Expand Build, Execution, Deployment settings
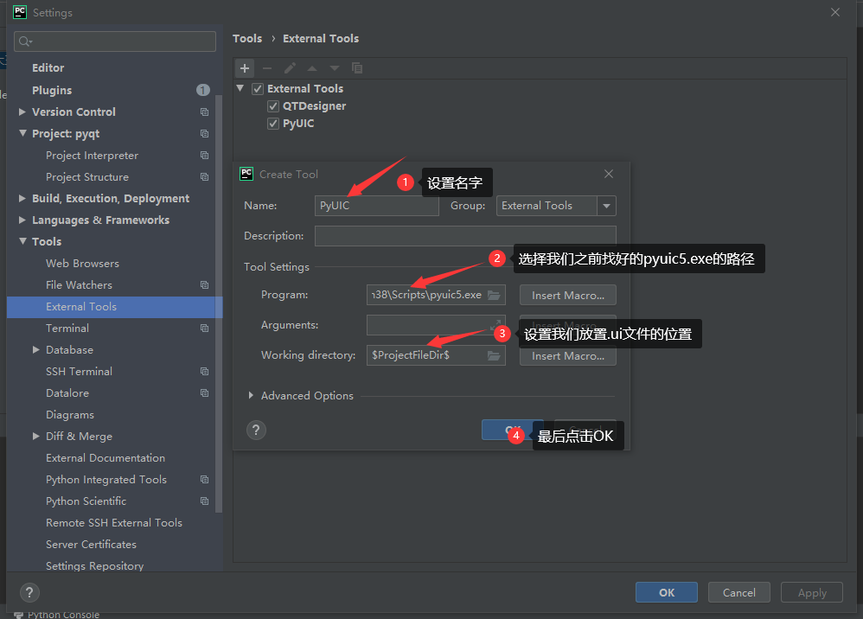The width and height of the screenshot is (863, 619). click(x=22, y=198)
